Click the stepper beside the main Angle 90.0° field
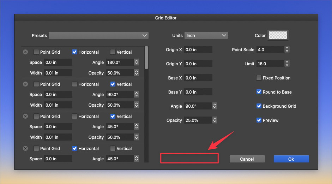332x184 pixels. tap(215, 106)
